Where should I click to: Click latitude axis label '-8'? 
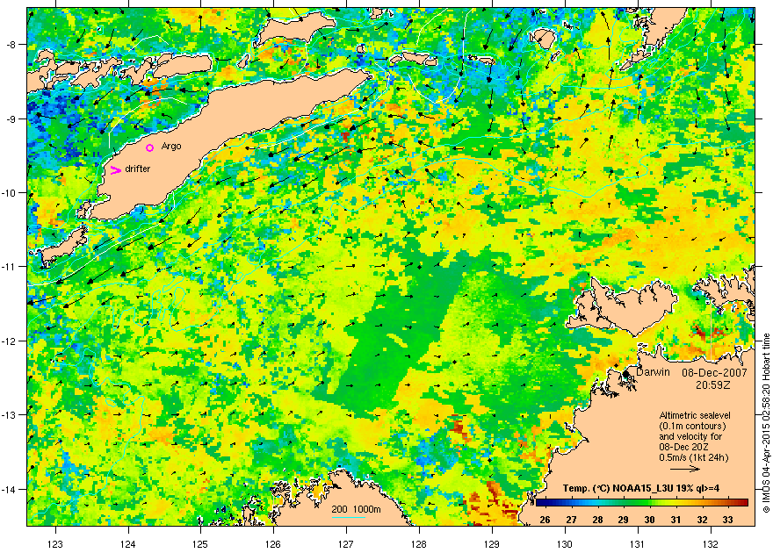pos(11,45)
